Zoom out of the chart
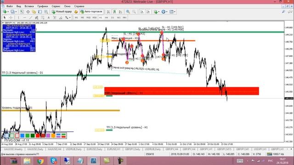Viewport: 294px width, 165px height. click(134, 12)
